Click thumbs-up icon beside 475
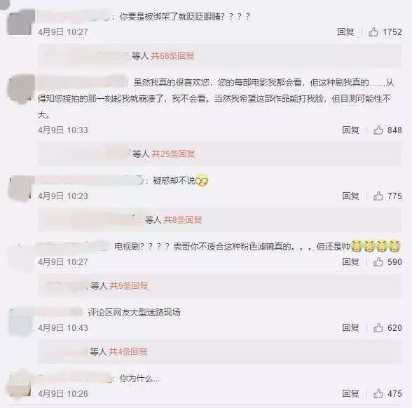This screenshot has height=408, width=412. [x=378, y=394]
